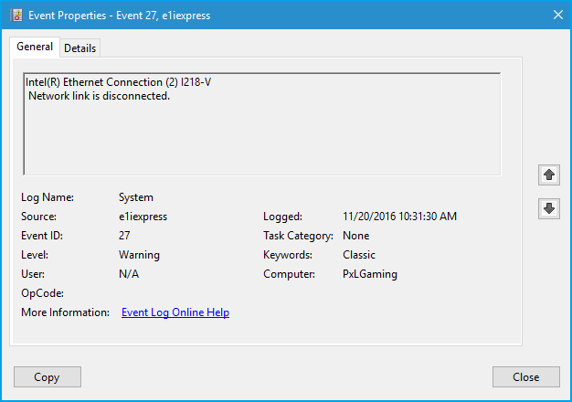Screen dimensions: 572x402
Task: Select the Level value Warning
Action: point(139,255)
